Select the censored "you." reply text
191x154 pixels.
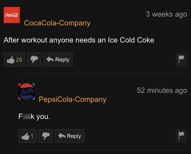(34, 116)
